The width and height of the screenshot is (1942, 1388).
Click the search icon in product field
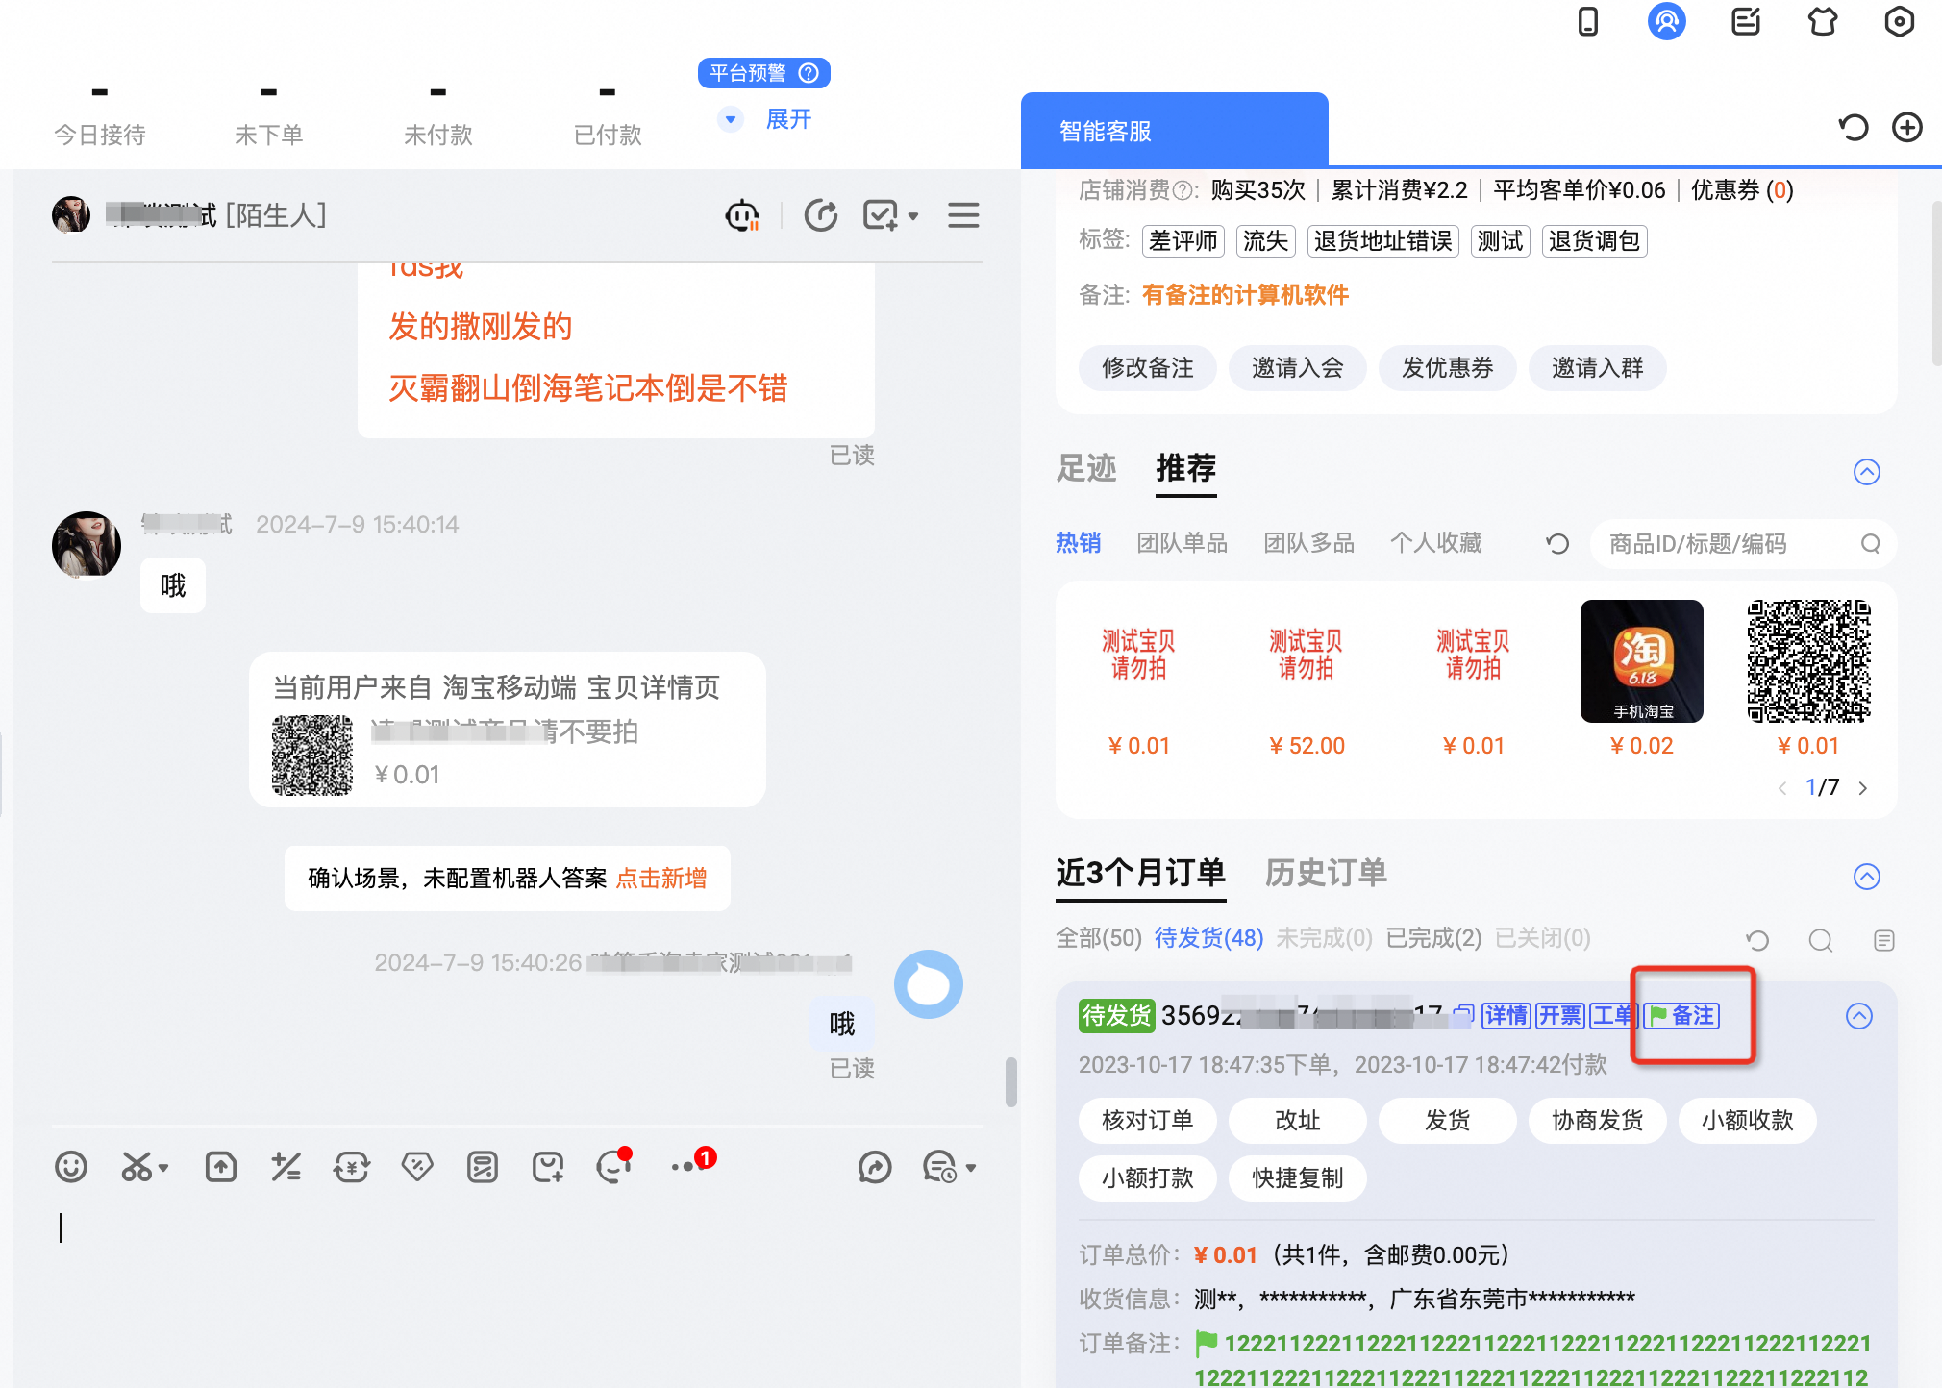[1870, 544]
